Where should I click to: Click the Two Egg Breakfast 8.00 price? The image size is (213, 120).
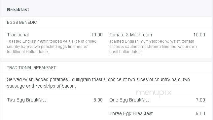[98, 100]
